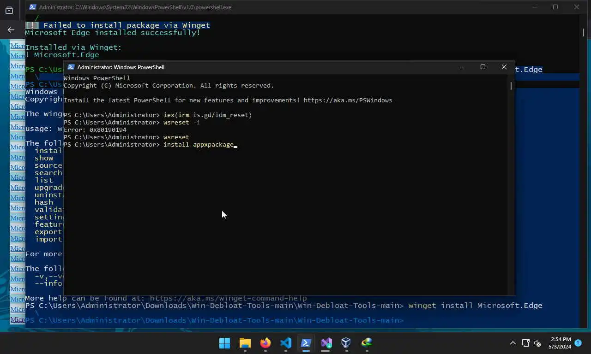Open front PowerShell window's title bar icon
Image resolution: width=591 pixels, height=354 pixels.
[x=71, y=67]
